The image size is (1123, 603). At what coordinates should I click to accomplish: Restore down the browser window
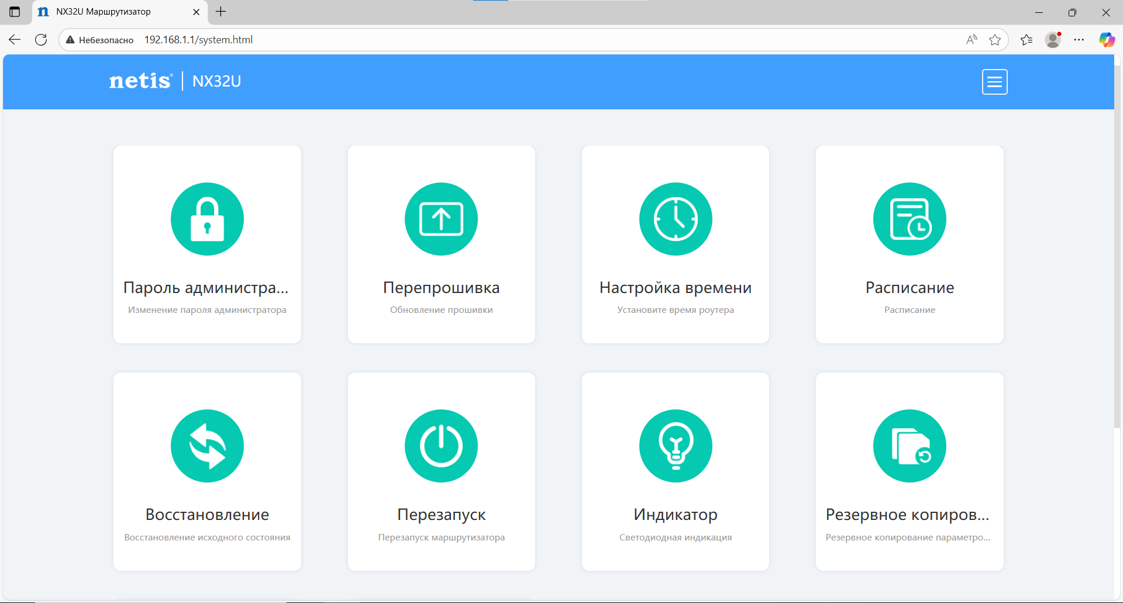coord(1072,12)
